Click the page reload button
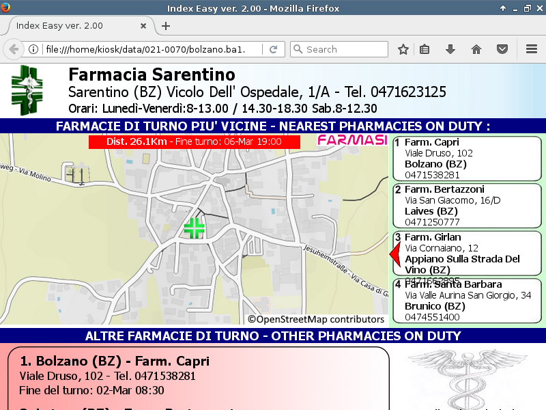Image resolution: width=546 pixels, height=410 pixels. pyautogui.click(x=273, y=49)
